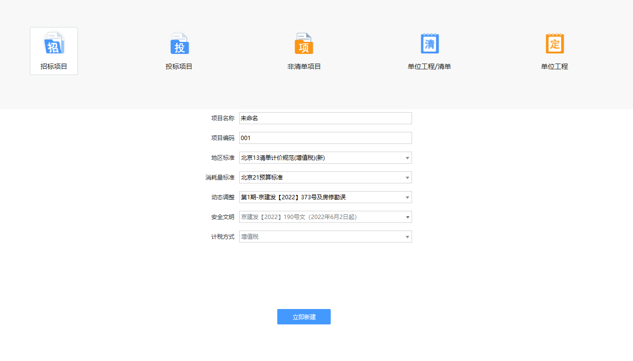Choose the 投标项目 icon
Viewport: 633px width, 361px height.
point(179,43)
